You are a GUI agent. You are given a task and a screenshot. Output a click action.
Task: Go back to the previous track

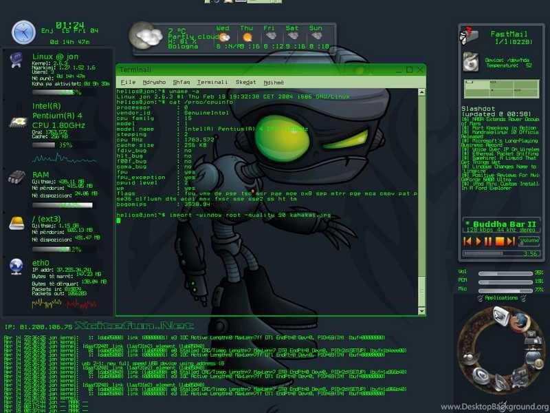pos(468,242)
